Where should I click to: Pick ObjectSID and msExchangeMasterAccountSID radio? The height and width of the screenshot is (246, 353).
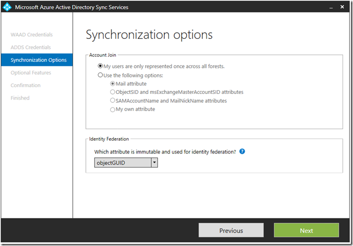[113, 92]
